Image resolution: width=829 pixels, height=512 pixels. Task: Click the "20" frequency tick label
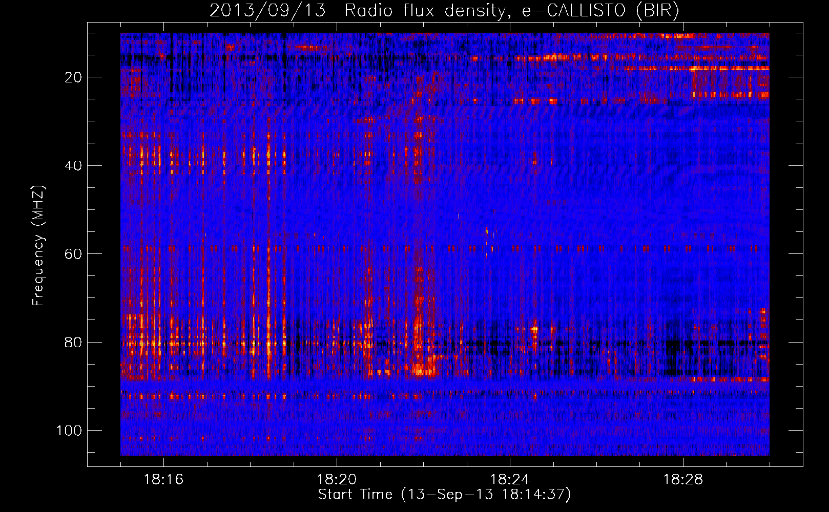point(74,77)
